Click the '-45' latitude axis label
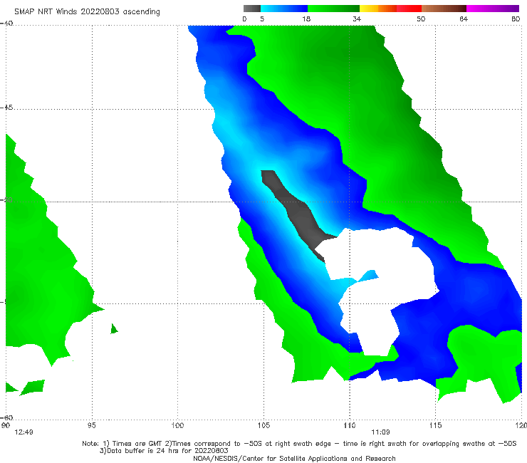 pyautogui.click(x=6, y=108)
